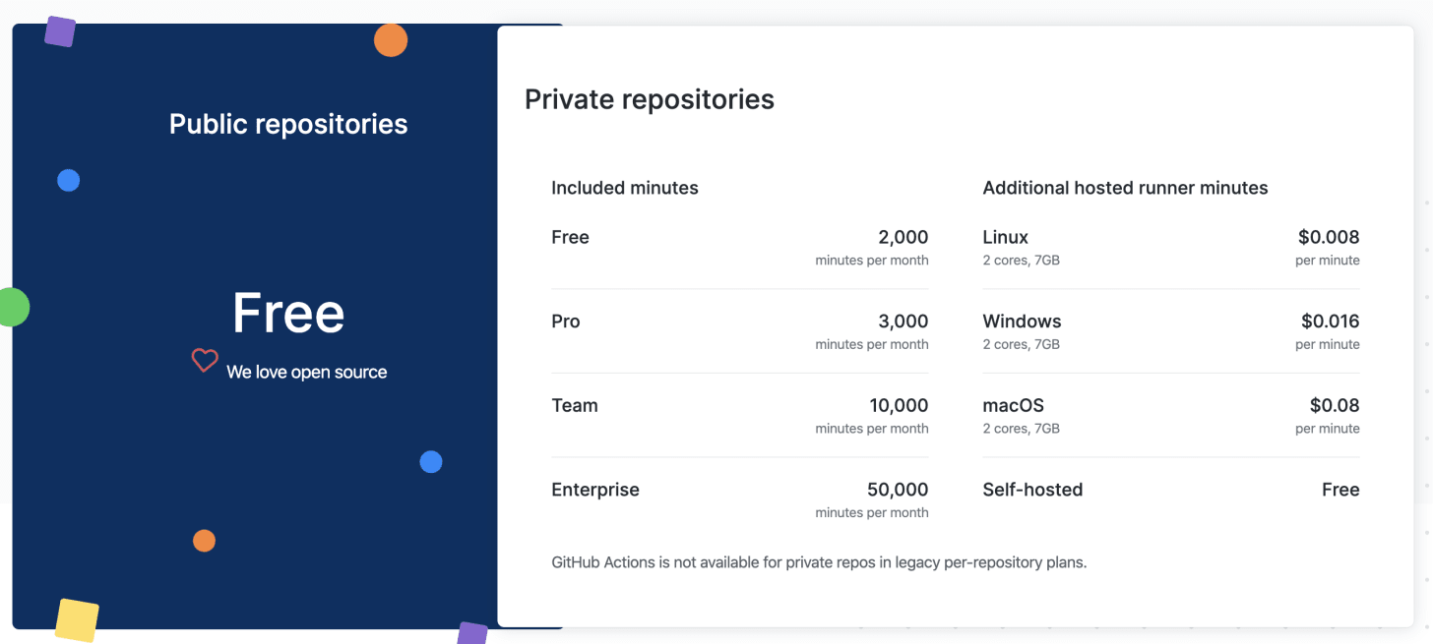Image resolution: width=1433 pixels, height=644 pixels.
Task: Click the macOS runner label
Action: click(x=1013, y=405)
